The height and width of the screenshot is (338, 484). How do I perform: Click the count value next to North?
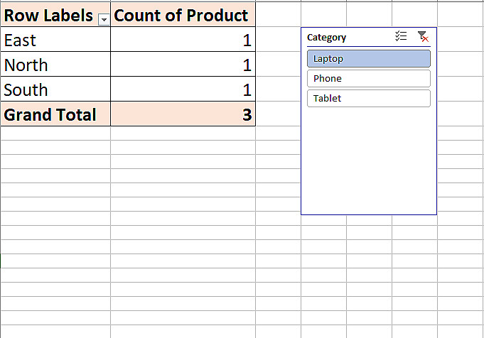click(183, 65)
